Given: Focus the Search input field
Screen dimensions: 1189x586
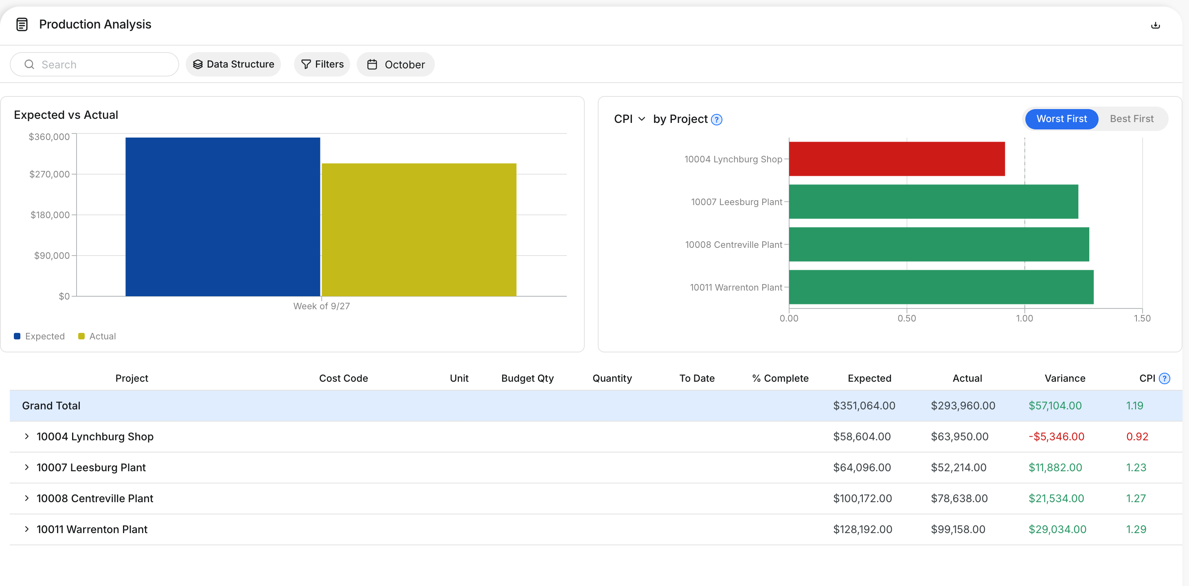Looking at the screenshot, I should (94, 64).
